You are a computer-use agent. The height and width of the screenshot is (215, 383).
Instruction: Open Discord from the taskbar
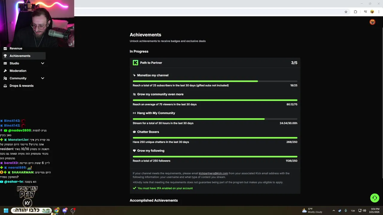click(65, 211)
